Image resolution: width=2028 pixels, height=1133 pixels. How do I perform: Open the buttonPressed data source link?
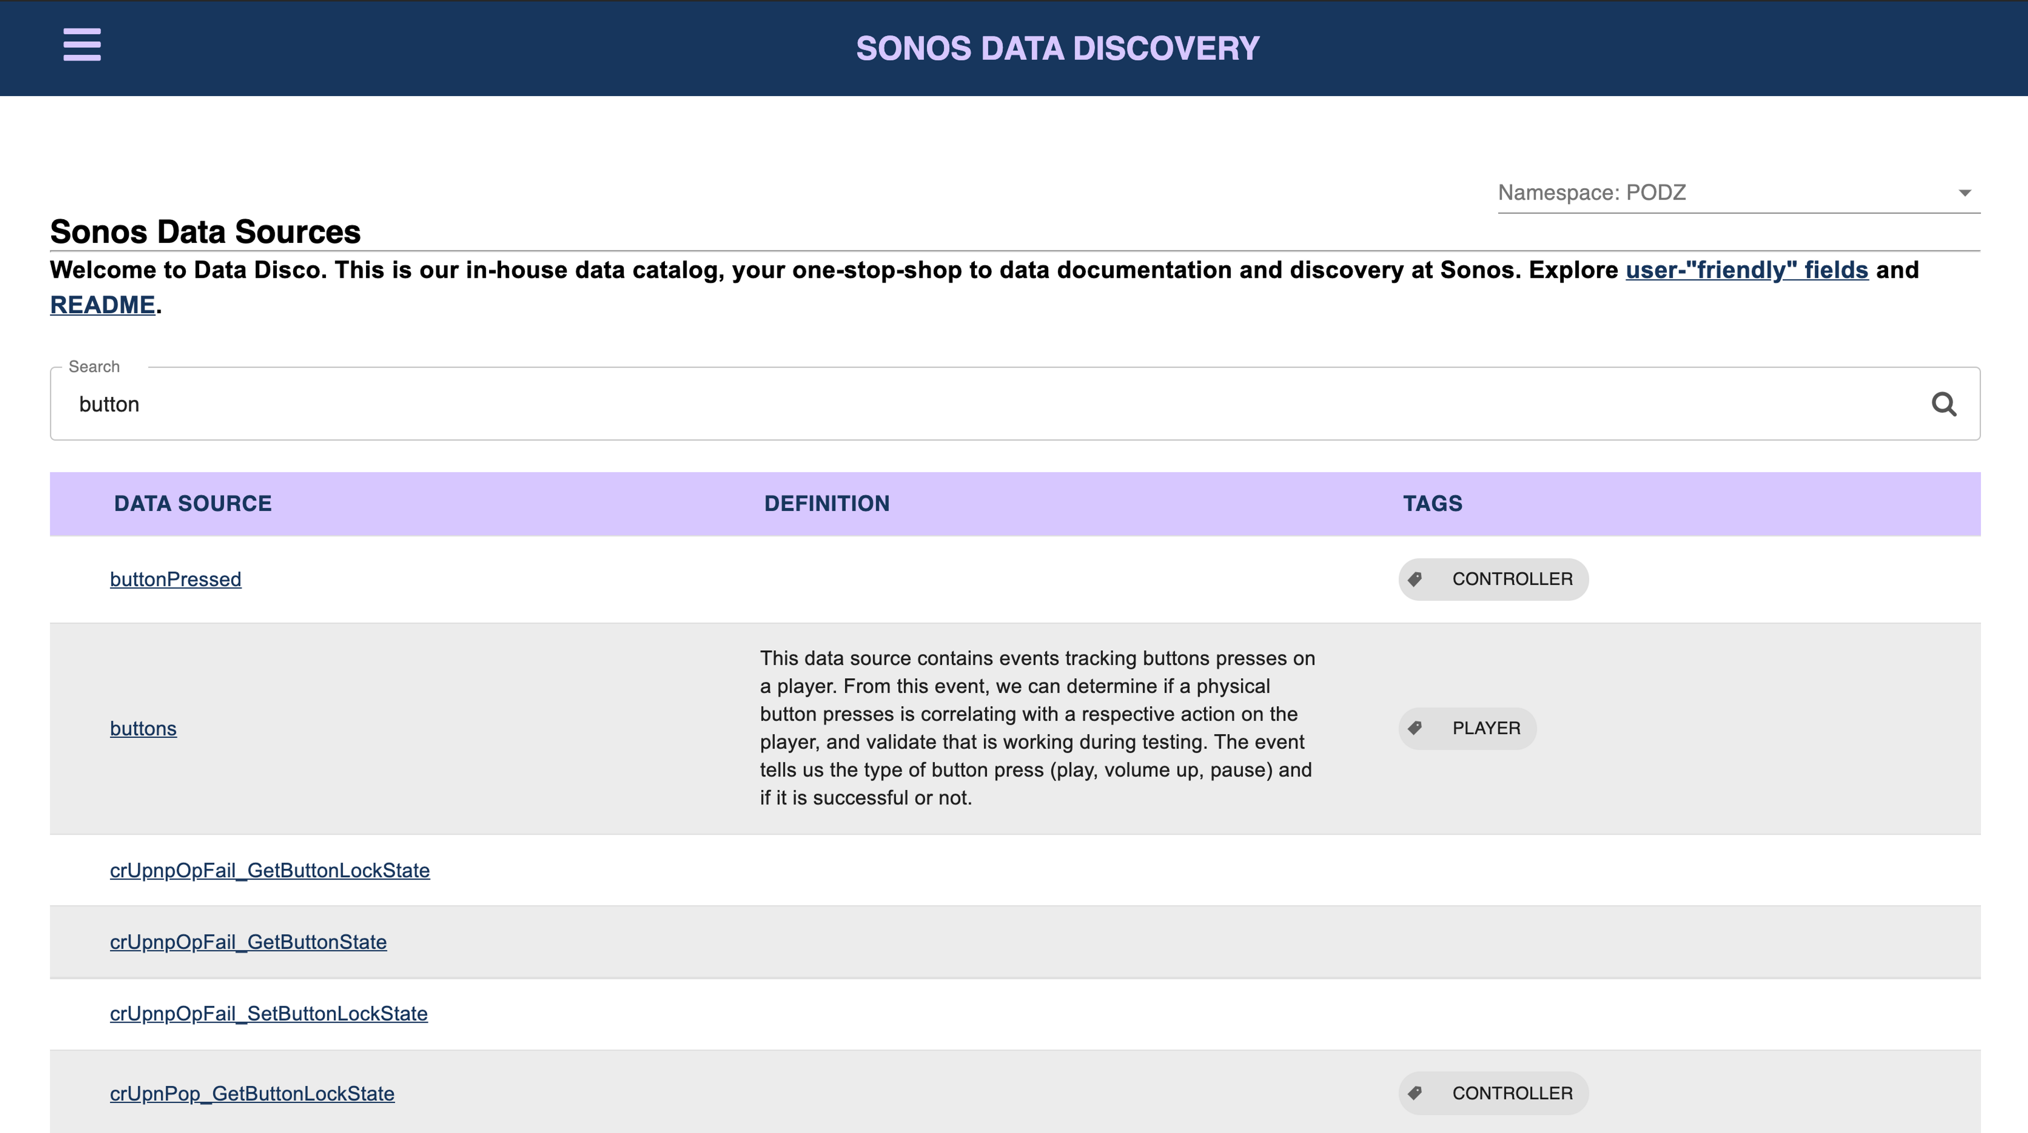pyautogui.click(x=175, y=579)
